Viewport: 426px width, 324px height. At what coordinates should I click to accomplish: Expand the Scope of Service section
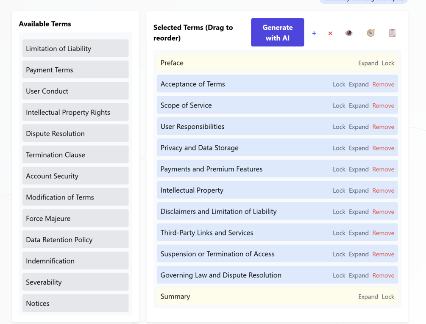pyautogui.click(x=359, y=105)
